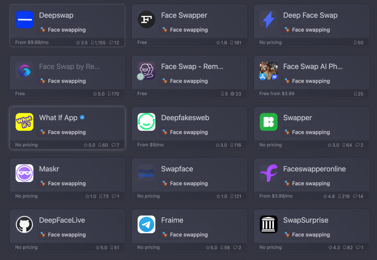The height and width of the screenshot is (260, 377).
Task: Click the Maskr purple mask icon
Action: 25,173
